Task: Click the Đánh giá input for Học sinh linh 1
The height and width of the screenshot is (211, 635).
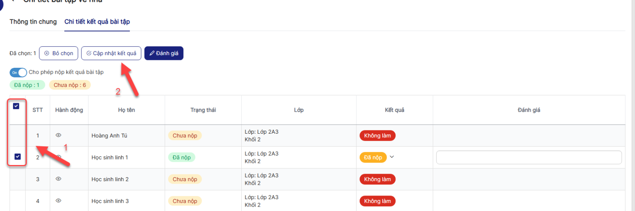Action: [x=529, y=157]
